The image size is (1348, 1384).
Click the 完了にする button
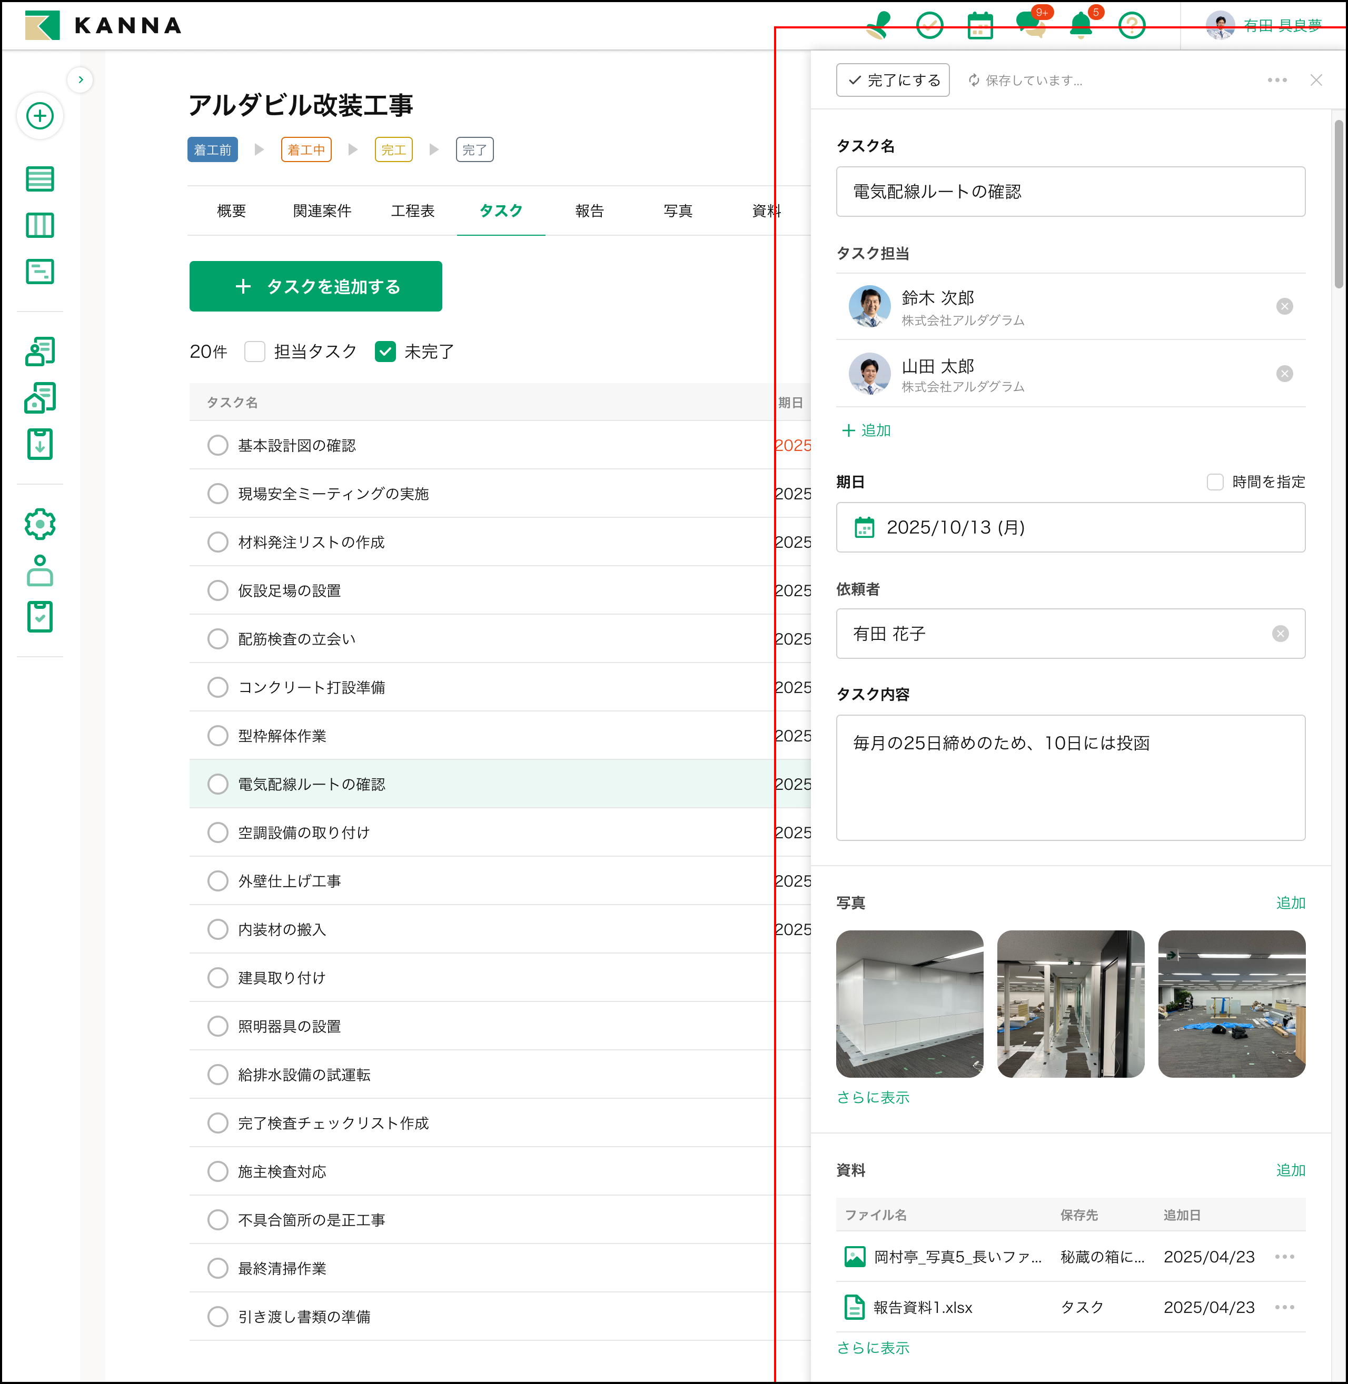pyautogui.click(x=892, y=80)
